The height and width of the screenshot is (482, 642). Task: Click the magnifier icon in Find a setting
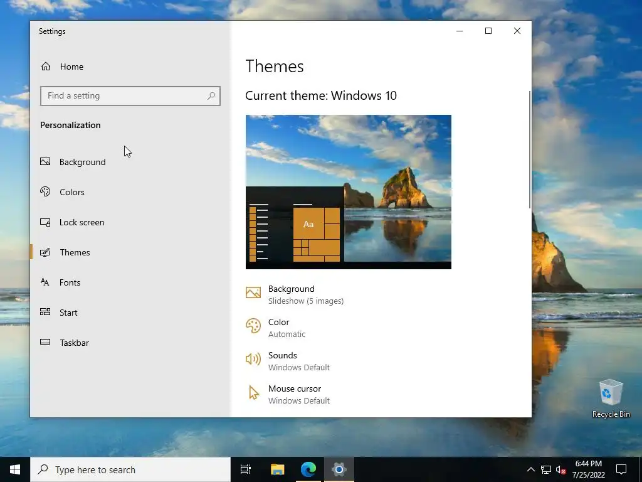(211, 96)
